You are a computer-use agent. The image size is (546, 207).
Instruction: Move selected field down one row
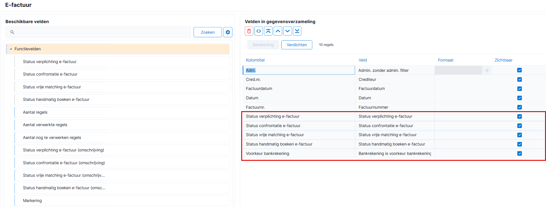click(288, 31)
